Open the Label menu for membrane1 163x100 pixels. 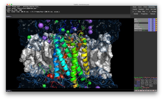(154, 29)
